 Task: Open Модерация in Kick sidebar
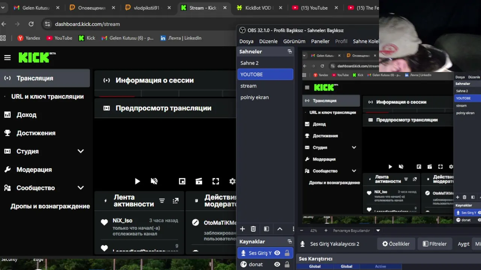34,169
